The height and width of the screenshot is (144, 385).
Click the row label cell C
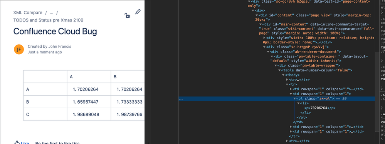click(45, 114)
